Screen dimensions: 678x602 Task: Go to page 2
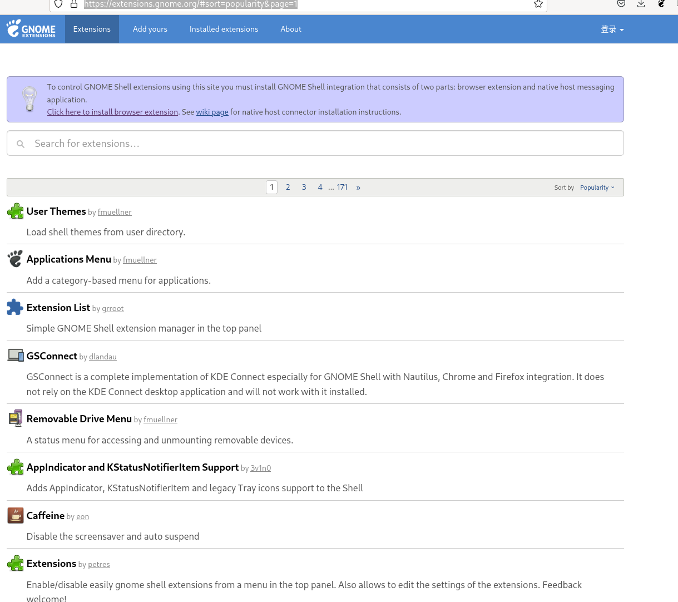[x=288, y=187]
